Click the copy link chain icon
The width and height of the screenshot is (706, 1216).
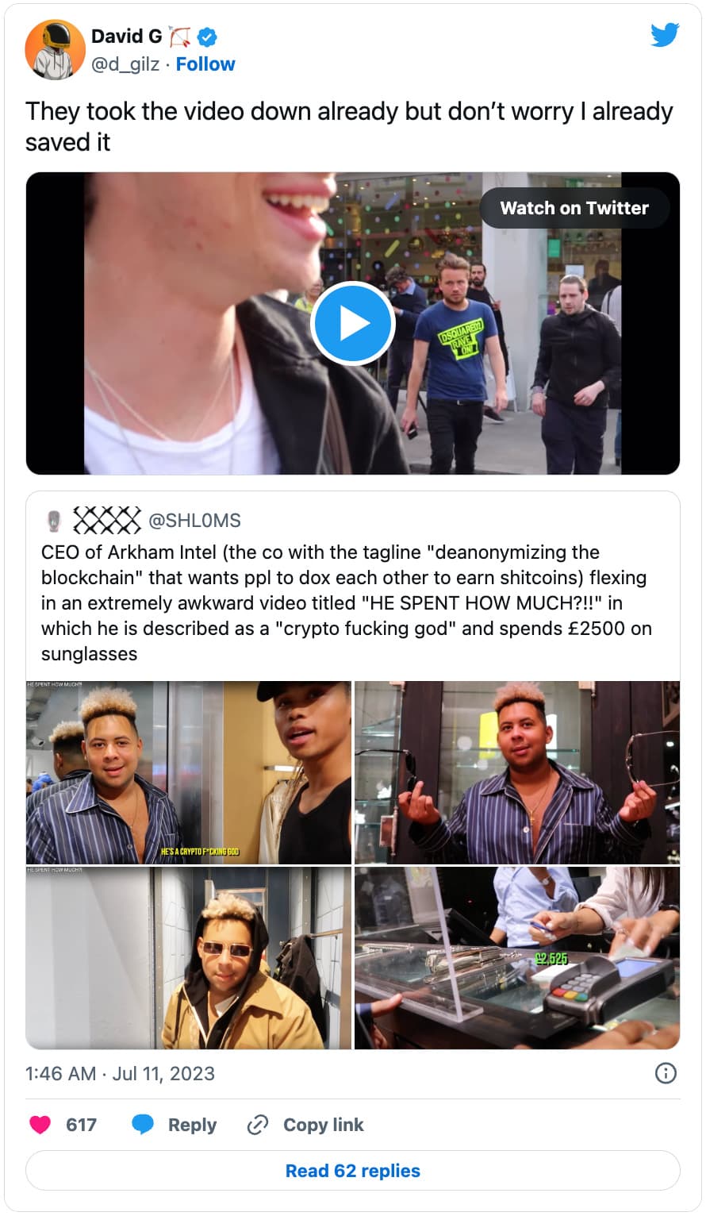click(x=258, y=1125)
